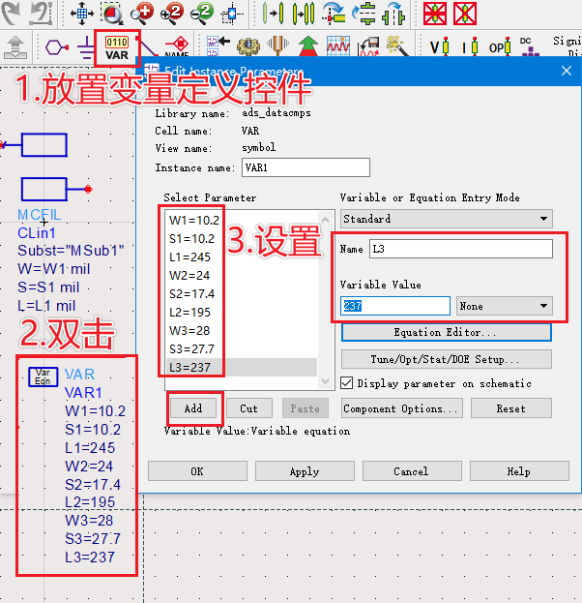Click the rotate component icon

pos(334,14)
